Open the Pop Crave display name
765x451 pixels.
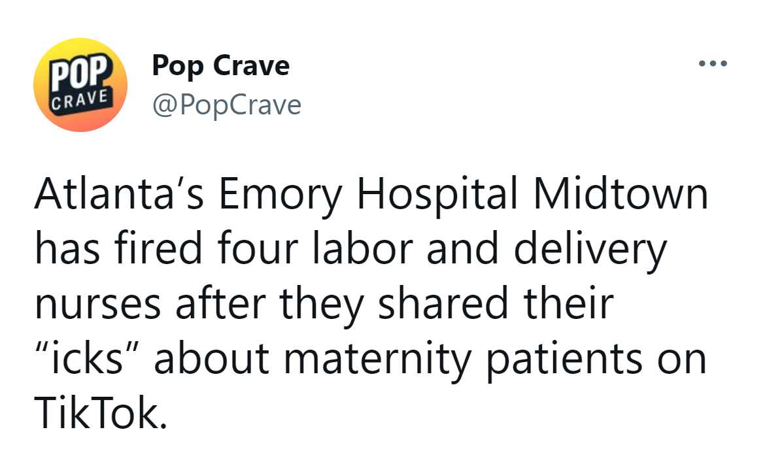221,66
